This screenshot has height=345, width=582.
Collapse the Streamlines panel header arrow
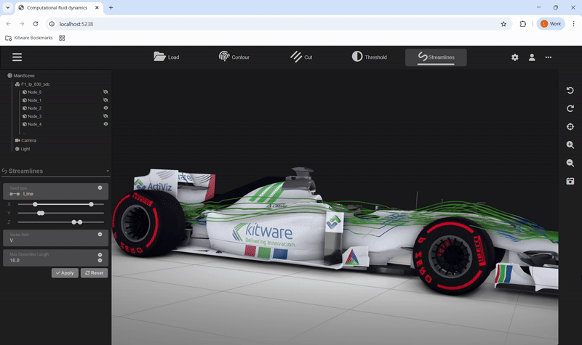[x=108, y=171]
